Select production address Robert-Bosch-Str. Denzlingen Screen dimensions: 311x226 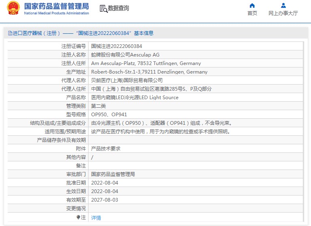[x=149, y=72]
